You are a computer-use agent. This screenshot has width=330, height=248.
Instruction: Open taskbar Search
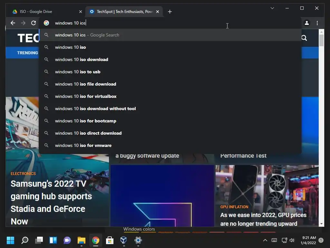pos(24,240)
